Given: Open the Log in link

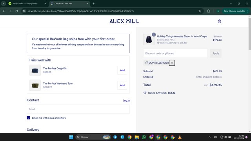Looking at the screenshot, I should coord(126,100).
